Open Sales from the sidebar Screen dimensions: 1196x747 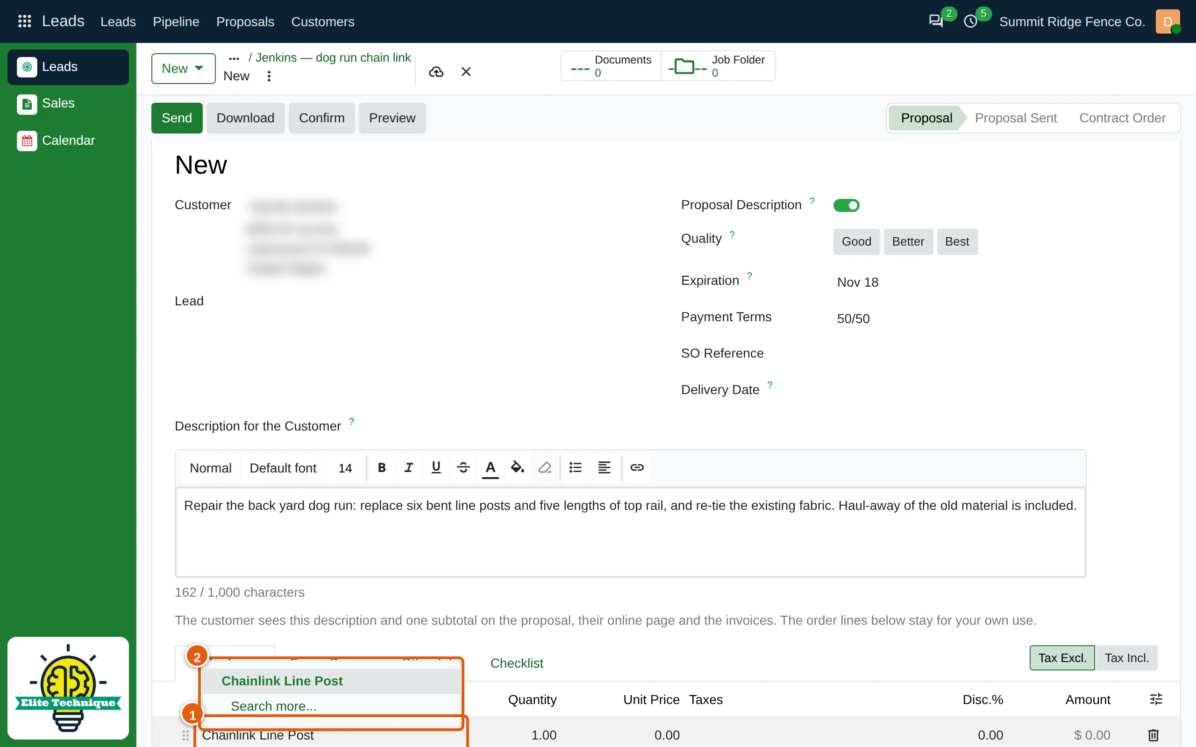[x=68, y=103]
